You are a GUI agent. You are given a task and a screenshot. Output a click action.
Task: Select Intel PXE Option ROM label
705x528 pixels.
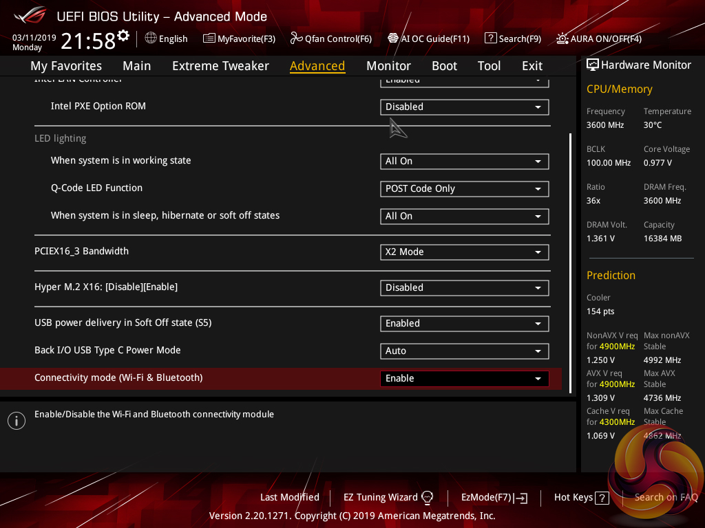[98, 107]
